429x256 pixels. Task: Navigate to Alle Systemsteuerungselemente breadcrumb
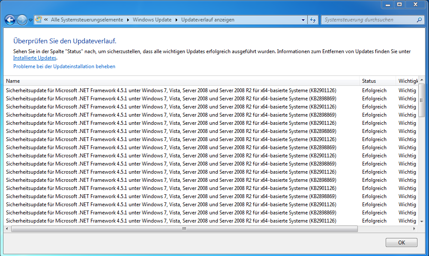pyautogui.click(x=87, y=20)
